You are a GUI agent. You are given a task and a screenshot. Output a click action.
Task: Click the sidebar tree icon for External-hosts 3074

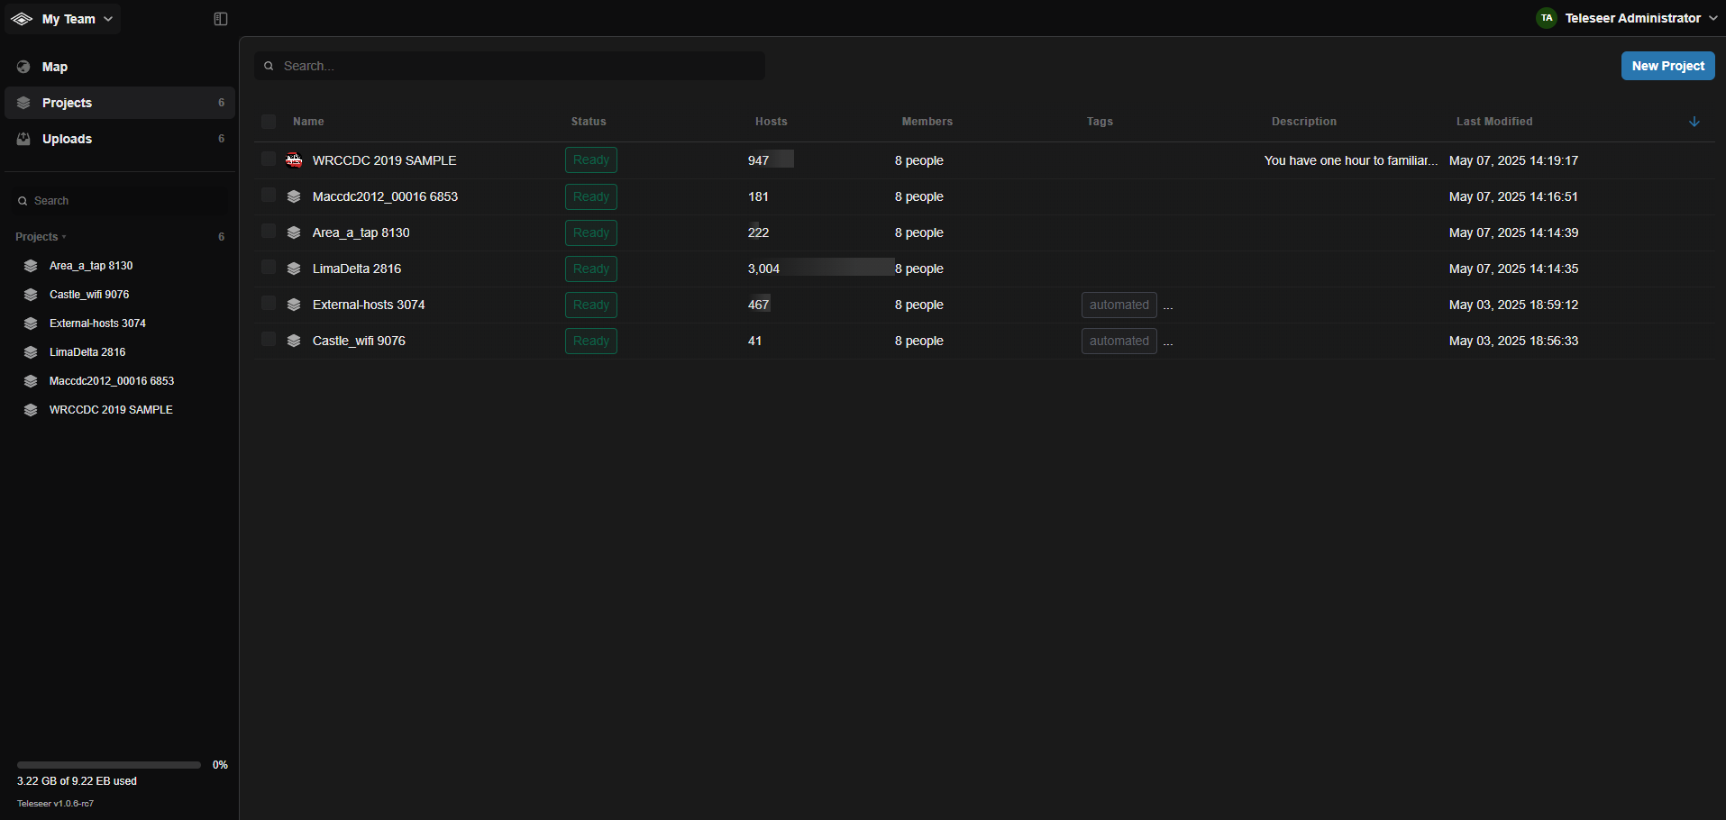(31, 323)
